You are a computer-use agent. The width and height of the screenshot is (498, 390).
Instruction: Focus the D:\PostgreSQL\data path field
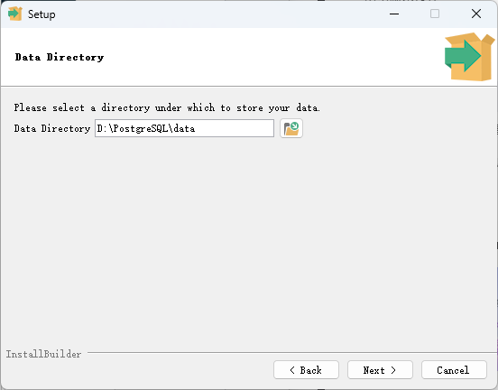pos(184,128)
